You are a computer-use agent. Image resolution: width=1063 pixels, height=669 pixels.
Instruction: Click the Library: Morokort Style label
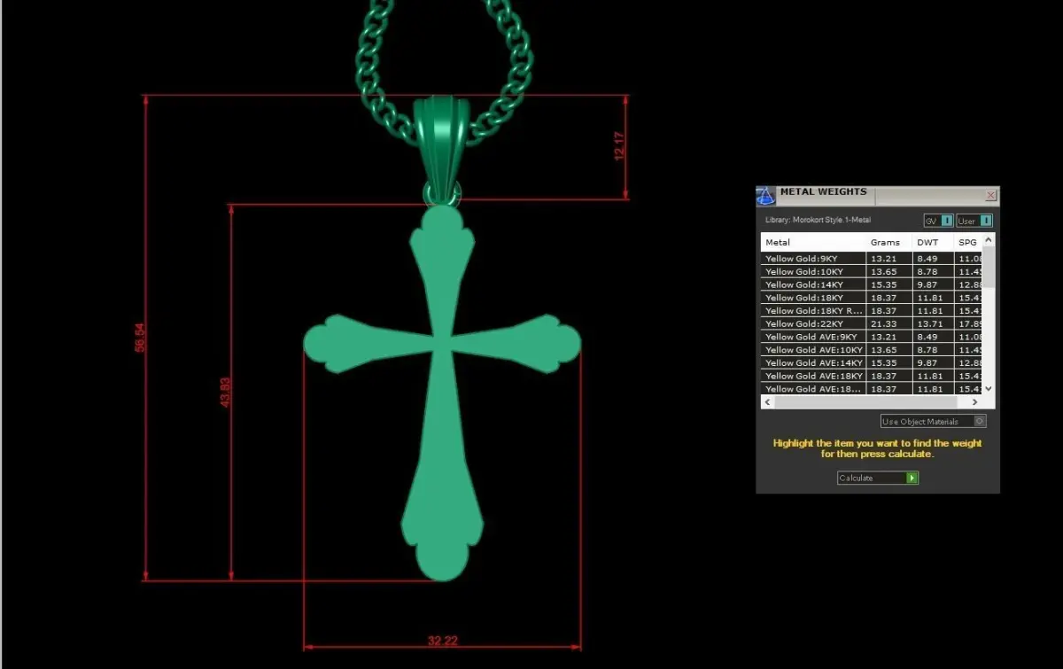click(x=818, y=220)
